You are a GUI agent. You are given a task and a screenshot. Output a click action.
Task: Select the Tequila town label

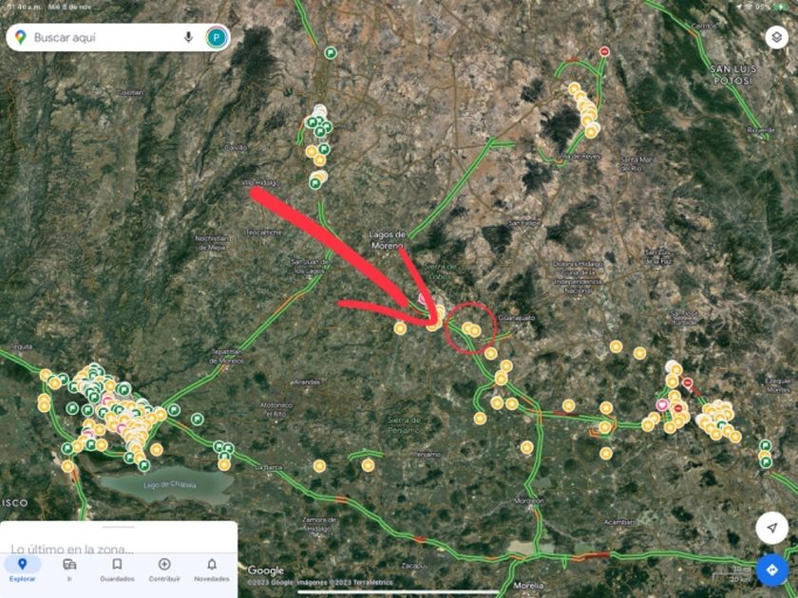click(x=21, y=346)
